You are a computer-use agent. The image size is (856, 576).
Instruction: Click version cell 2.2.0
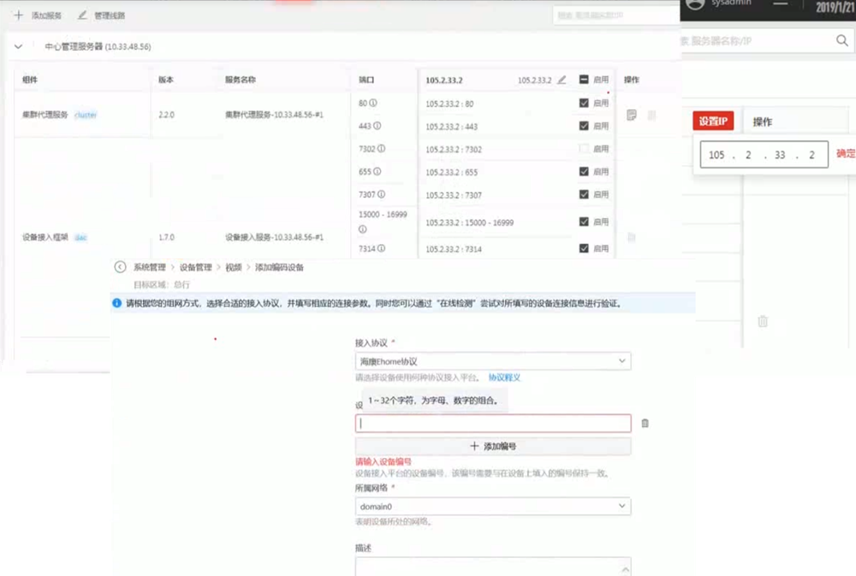tap(167, 115)
